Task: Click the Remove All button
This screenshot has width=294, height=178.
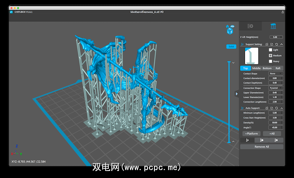Action: 262,147
